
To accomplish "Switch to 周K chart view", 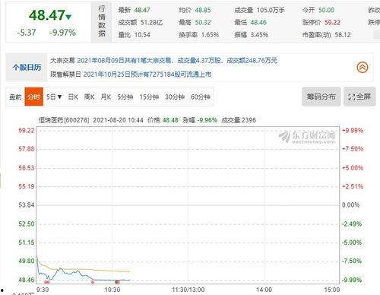I will (x=89, y=97).
